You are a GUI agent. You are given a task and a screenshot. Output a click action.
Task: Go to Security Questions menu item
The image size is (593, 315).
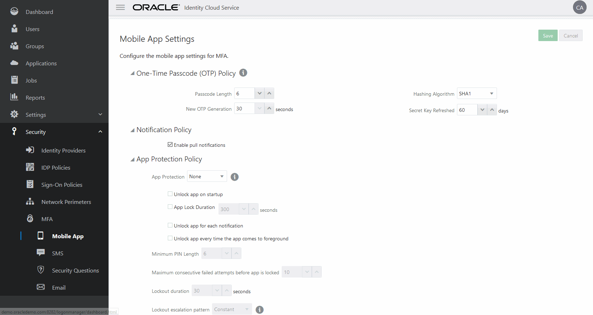[75, 270]
